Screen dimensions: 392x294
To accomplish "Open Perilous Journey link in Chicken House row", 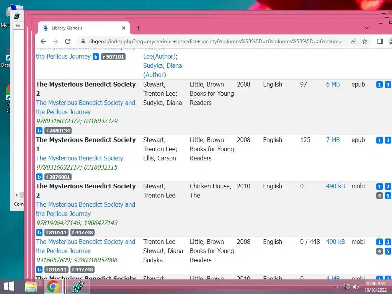I will tap(85, 209).
